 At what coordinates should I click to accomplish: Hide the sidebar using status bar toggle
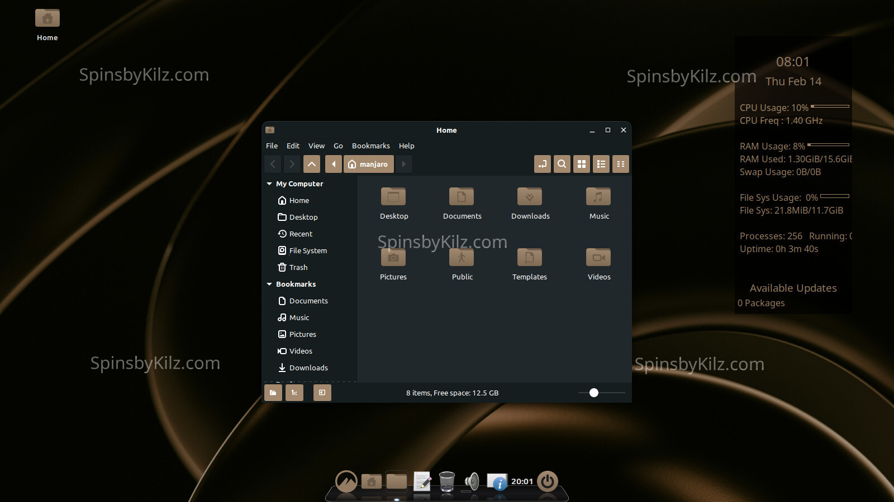pos(322,393)
